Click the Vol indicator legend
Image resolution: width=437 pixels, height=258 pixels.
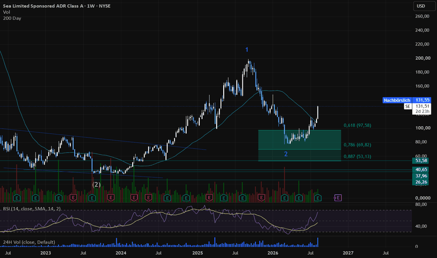(7, 12)
